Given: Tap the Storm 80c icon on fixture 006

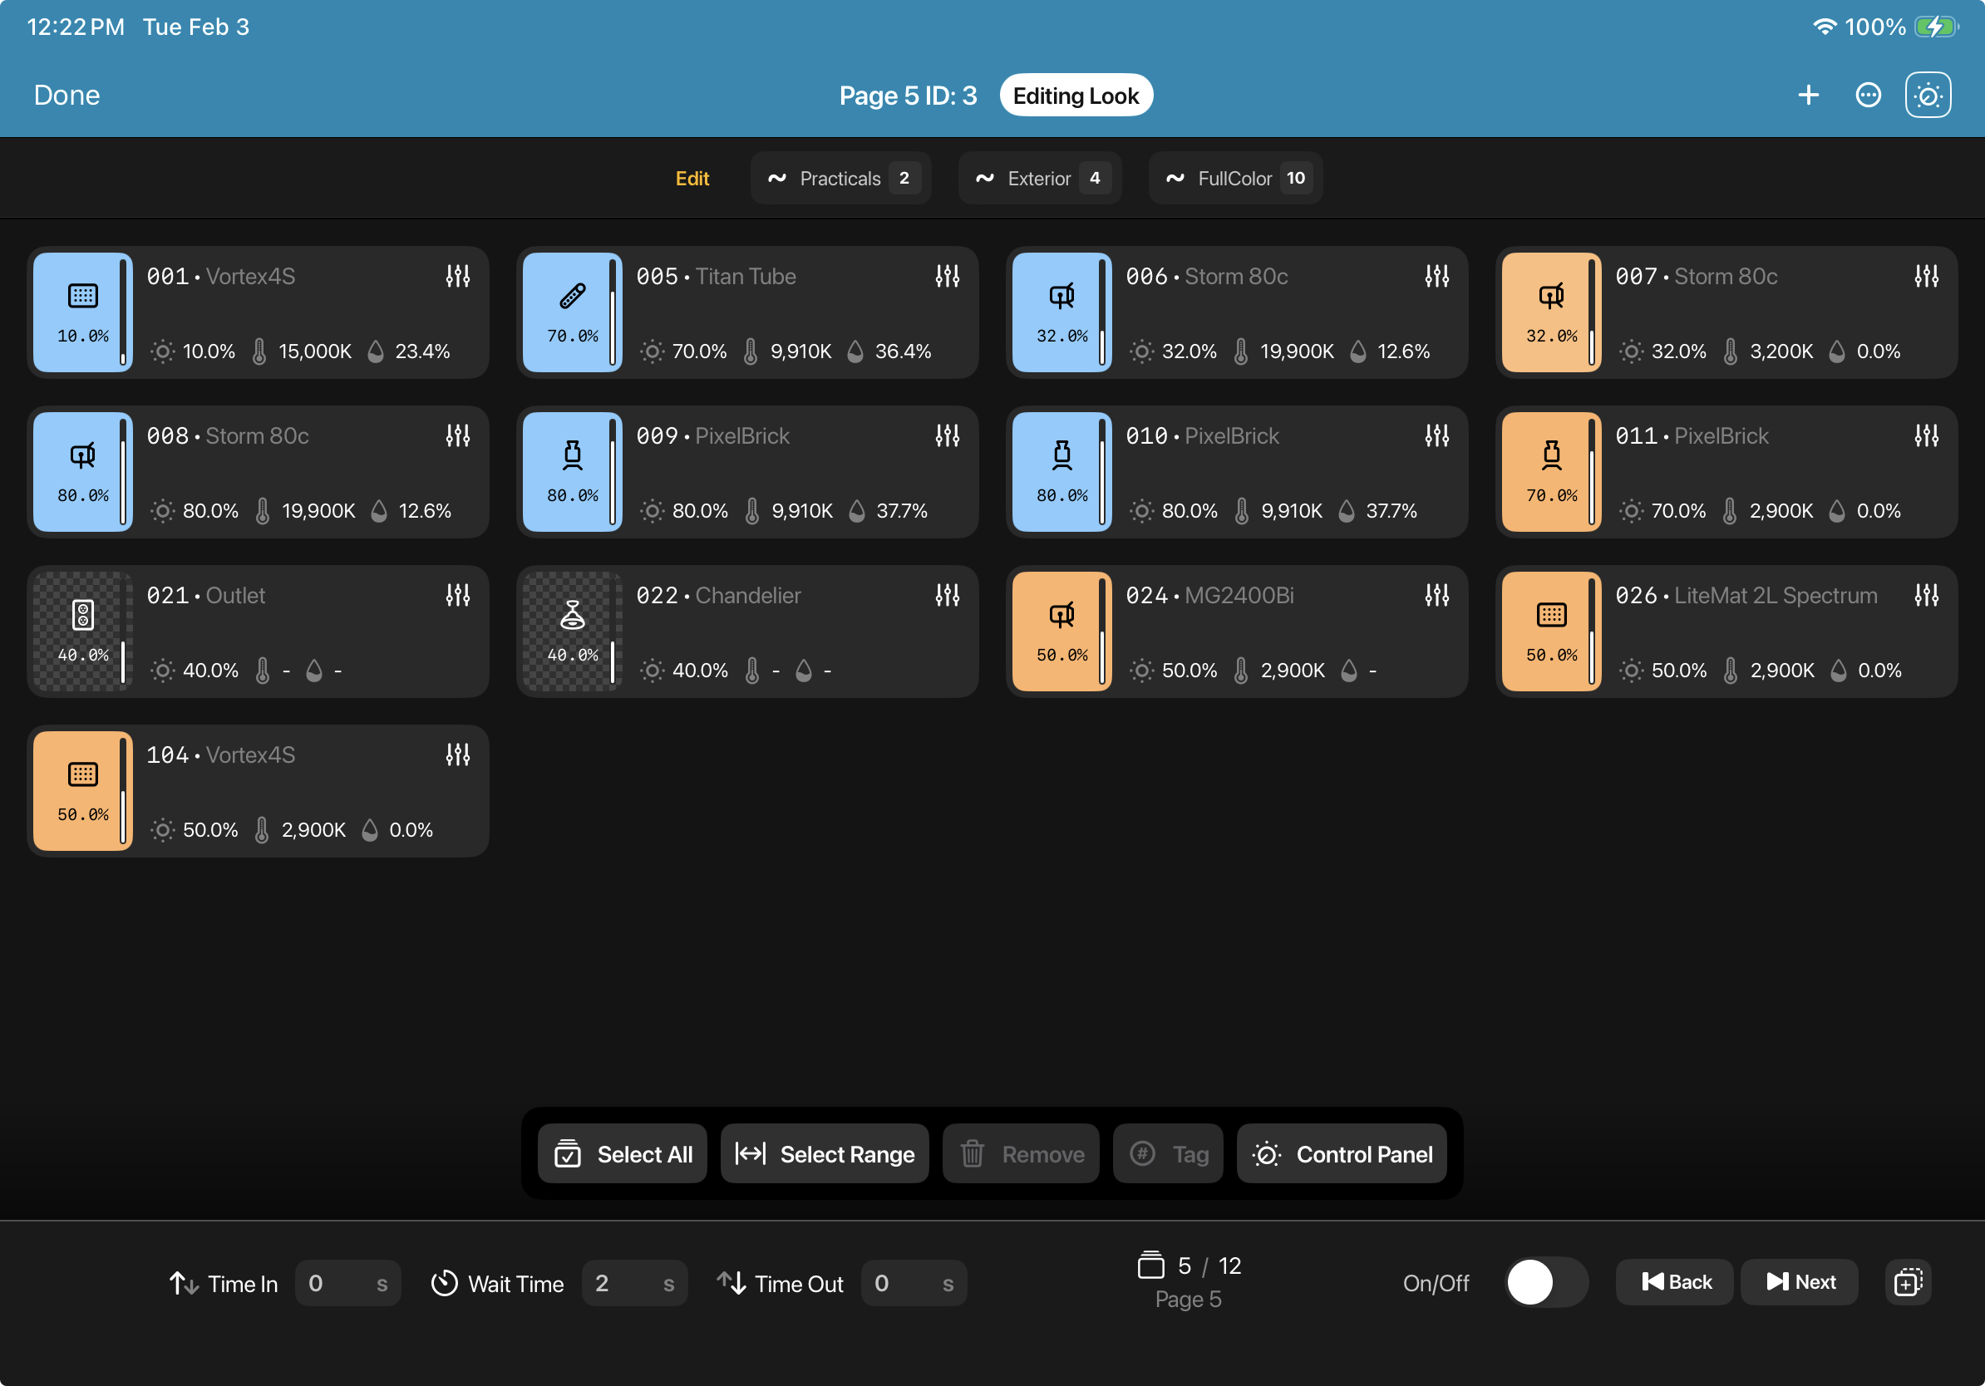Looking at the screenshot, I should point(1061,298).
